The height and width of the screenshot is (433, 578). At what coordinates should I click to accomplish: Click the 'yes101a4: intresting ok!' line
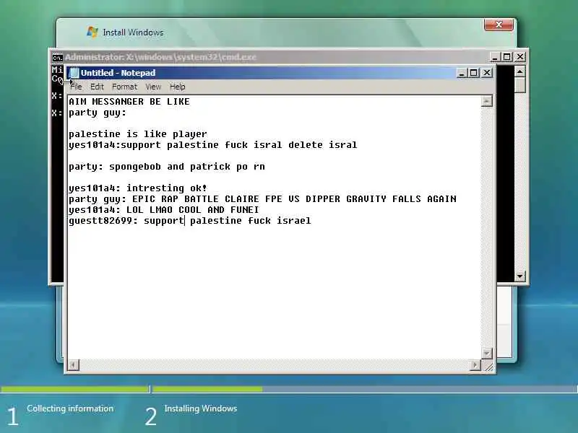pyautogui.click(x=138, y=188)
